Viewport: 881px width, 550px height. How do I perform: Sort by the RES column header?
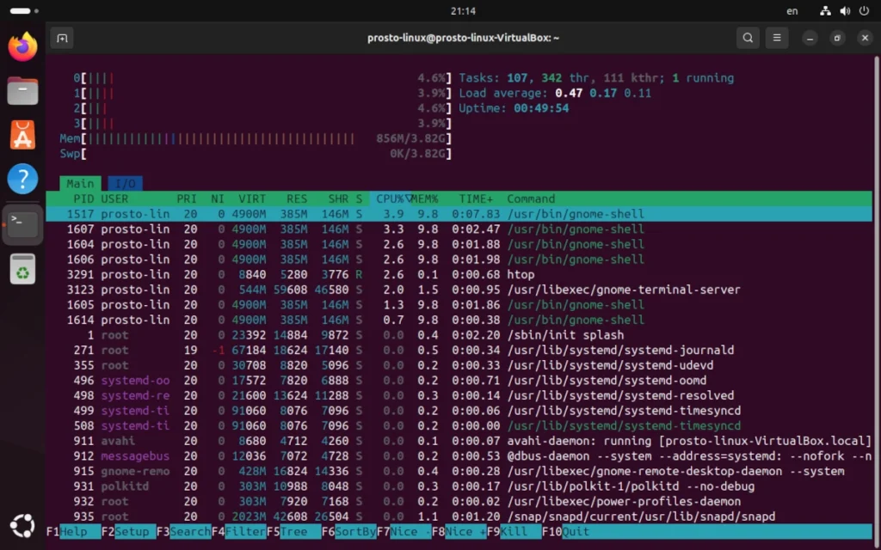coord(297,199)
